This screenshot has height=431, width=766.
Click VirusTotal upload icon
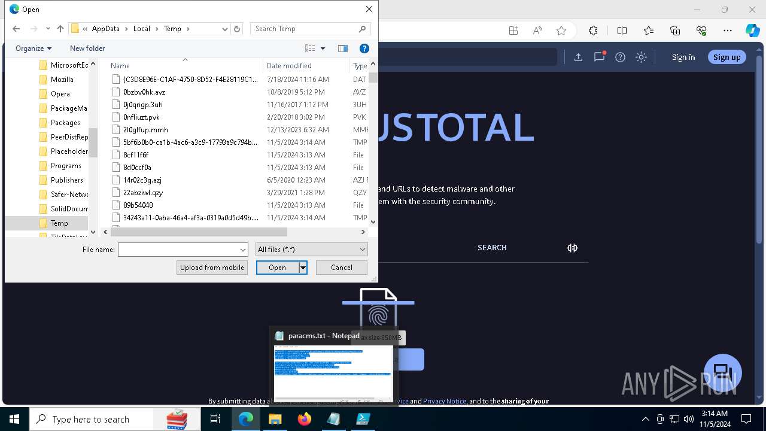tap(578, 57)
